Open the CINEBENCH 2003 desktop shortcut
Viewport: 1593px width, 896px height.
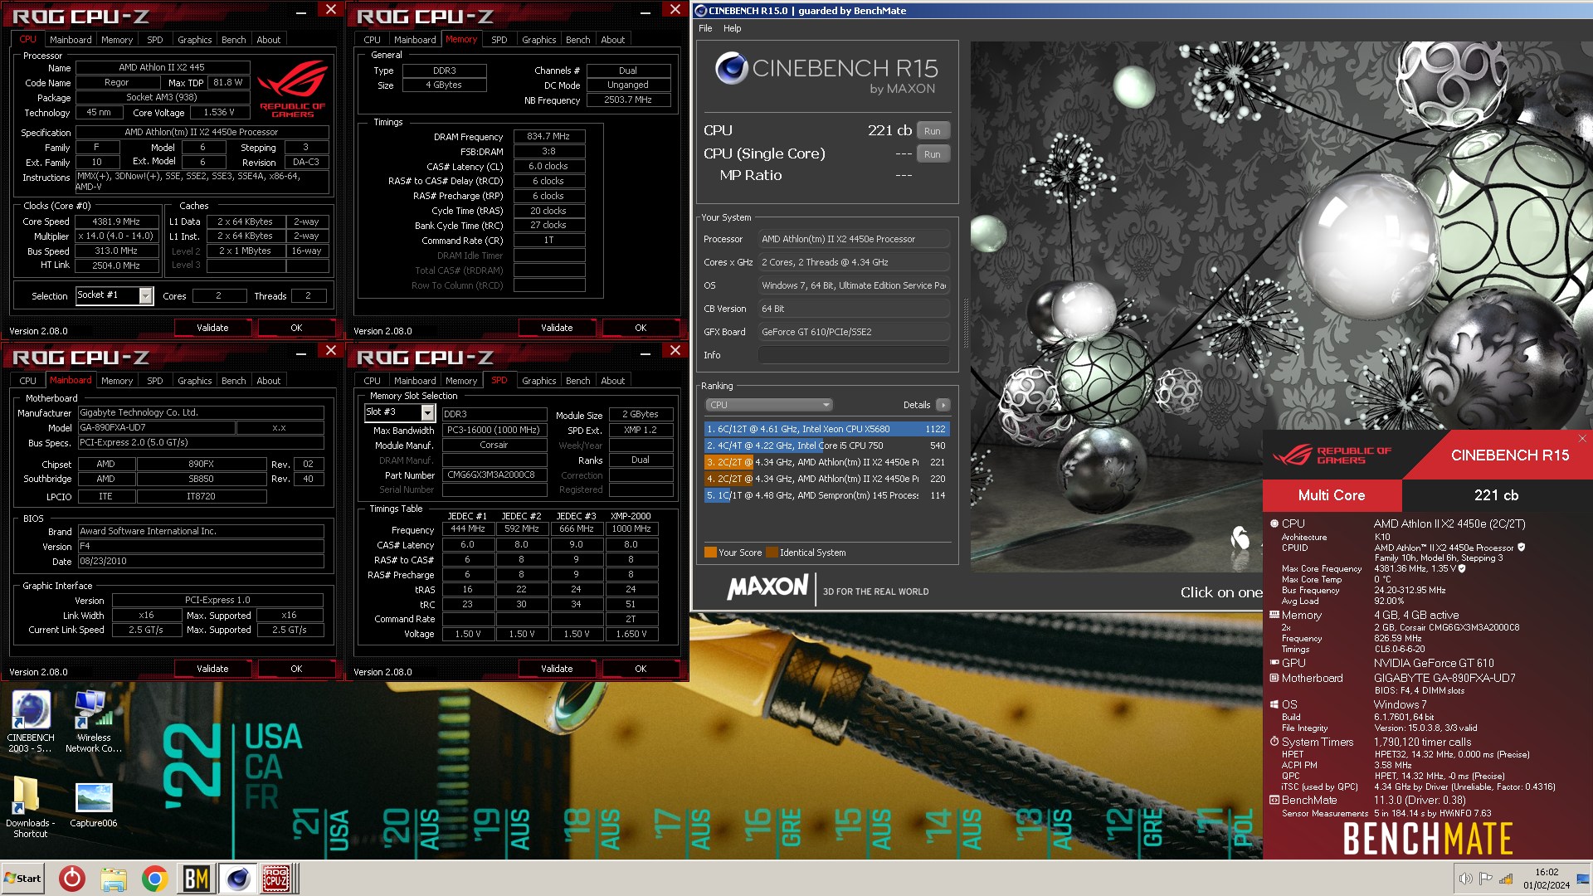pyautogui.click(x=31, y=720)
